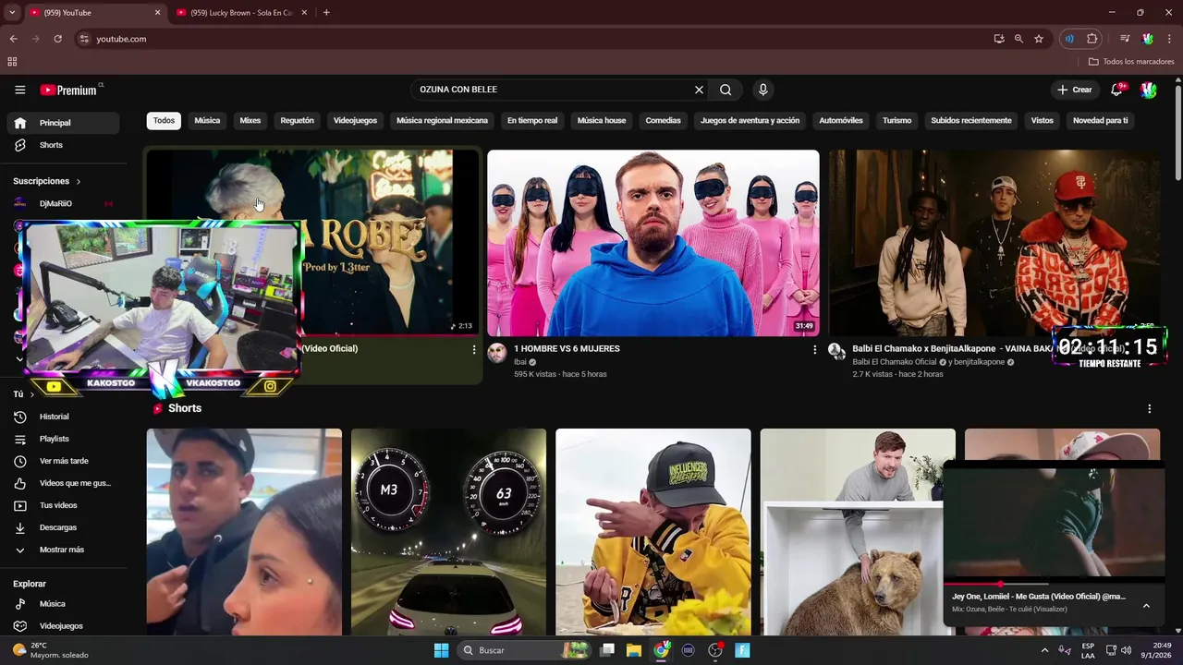Open Todos los marcadores folder

coord(1131,62)
